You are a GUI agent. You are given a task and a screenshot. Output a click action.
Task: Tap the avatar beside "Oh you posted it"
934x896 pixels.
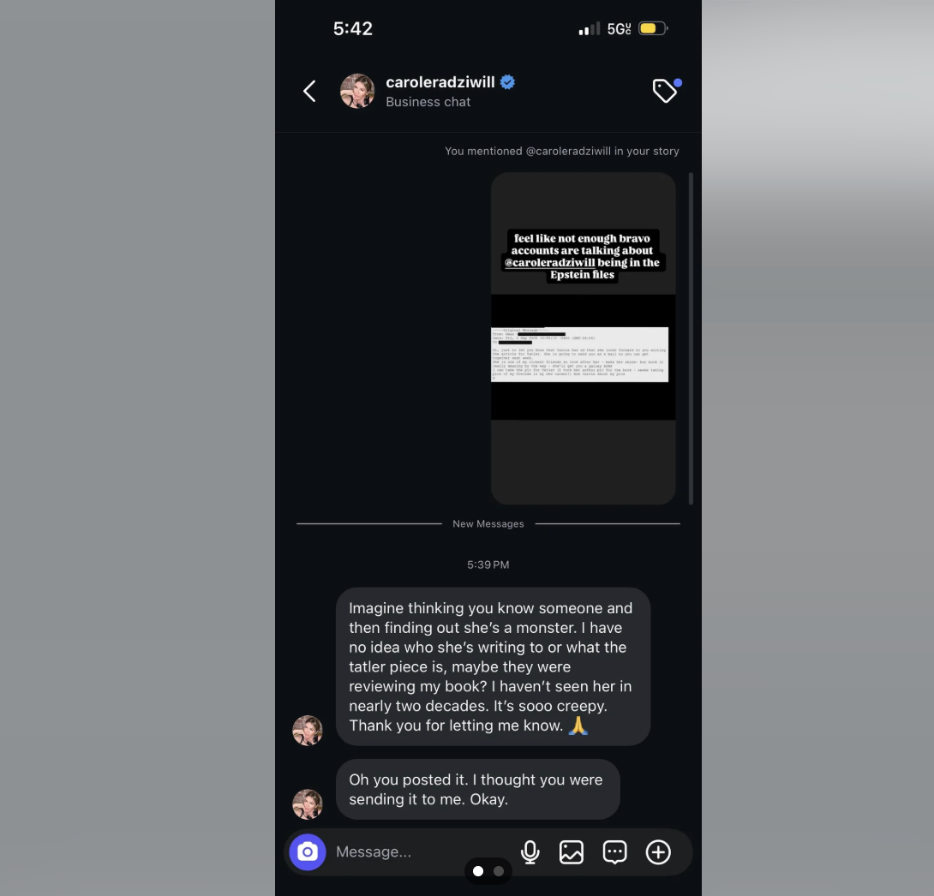tap(308, 804)
